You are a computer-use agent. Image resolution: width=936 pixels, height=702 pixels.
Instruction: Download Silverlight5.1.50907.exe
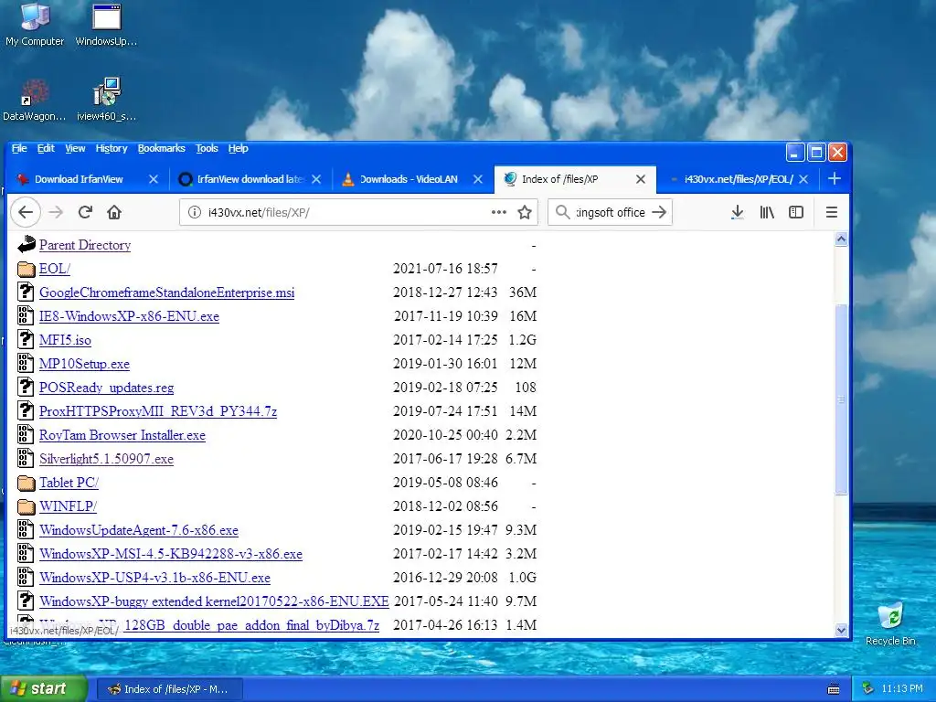coord(106,459)
